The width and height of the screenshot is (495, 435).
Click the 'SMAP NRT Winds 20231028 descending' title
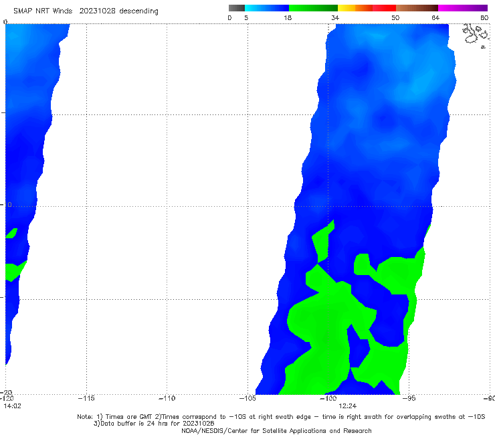[86, 11]
